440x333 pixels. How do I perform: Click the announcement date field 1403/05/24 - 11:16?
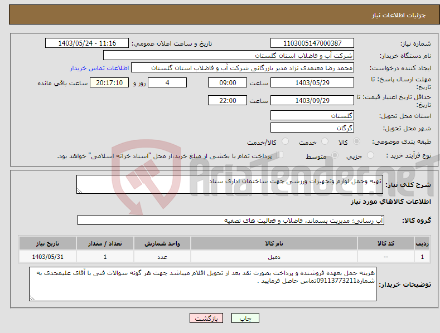click(x=87, y=43)
